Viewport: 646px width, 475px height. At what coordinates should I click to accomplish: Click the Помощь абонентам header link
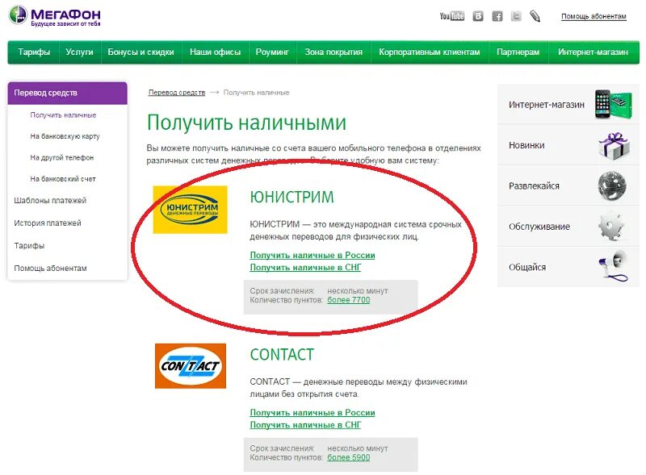594,16
